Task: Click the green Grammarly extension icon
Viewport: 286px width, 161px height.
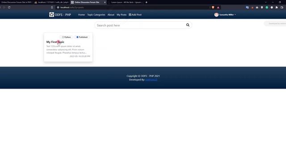Action: [x=267, y=8]
